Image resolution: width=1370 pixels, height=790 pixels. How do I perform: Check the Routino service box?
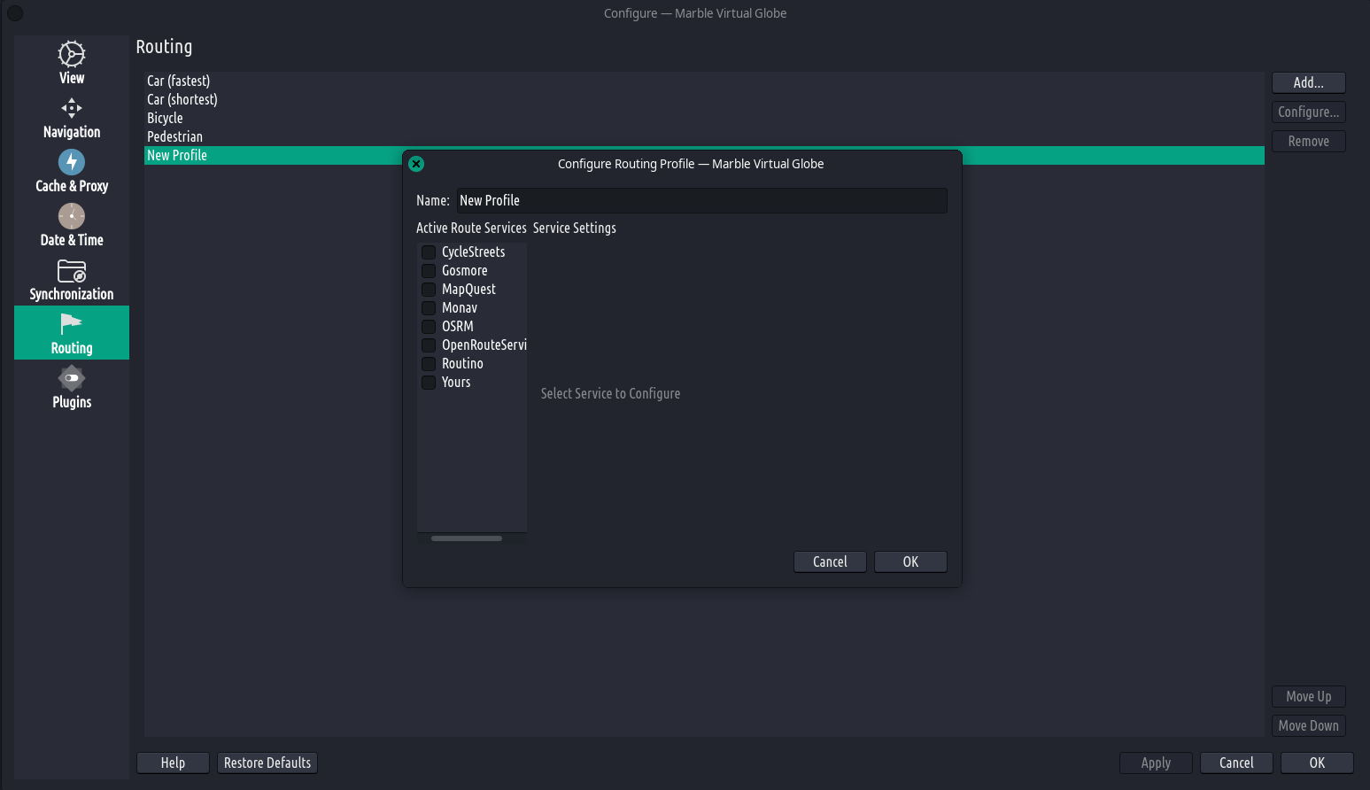coord(429,364)
